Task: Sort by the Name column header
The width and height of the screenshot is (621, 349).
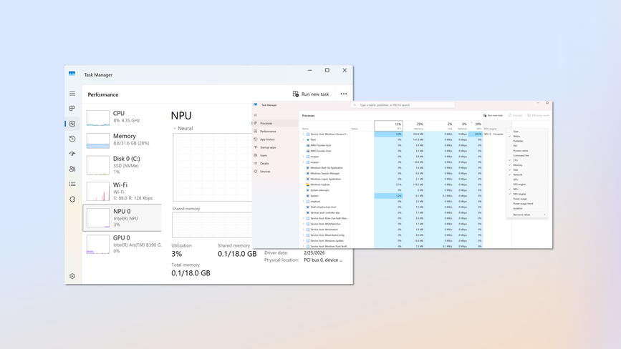Action: [324, 126]
